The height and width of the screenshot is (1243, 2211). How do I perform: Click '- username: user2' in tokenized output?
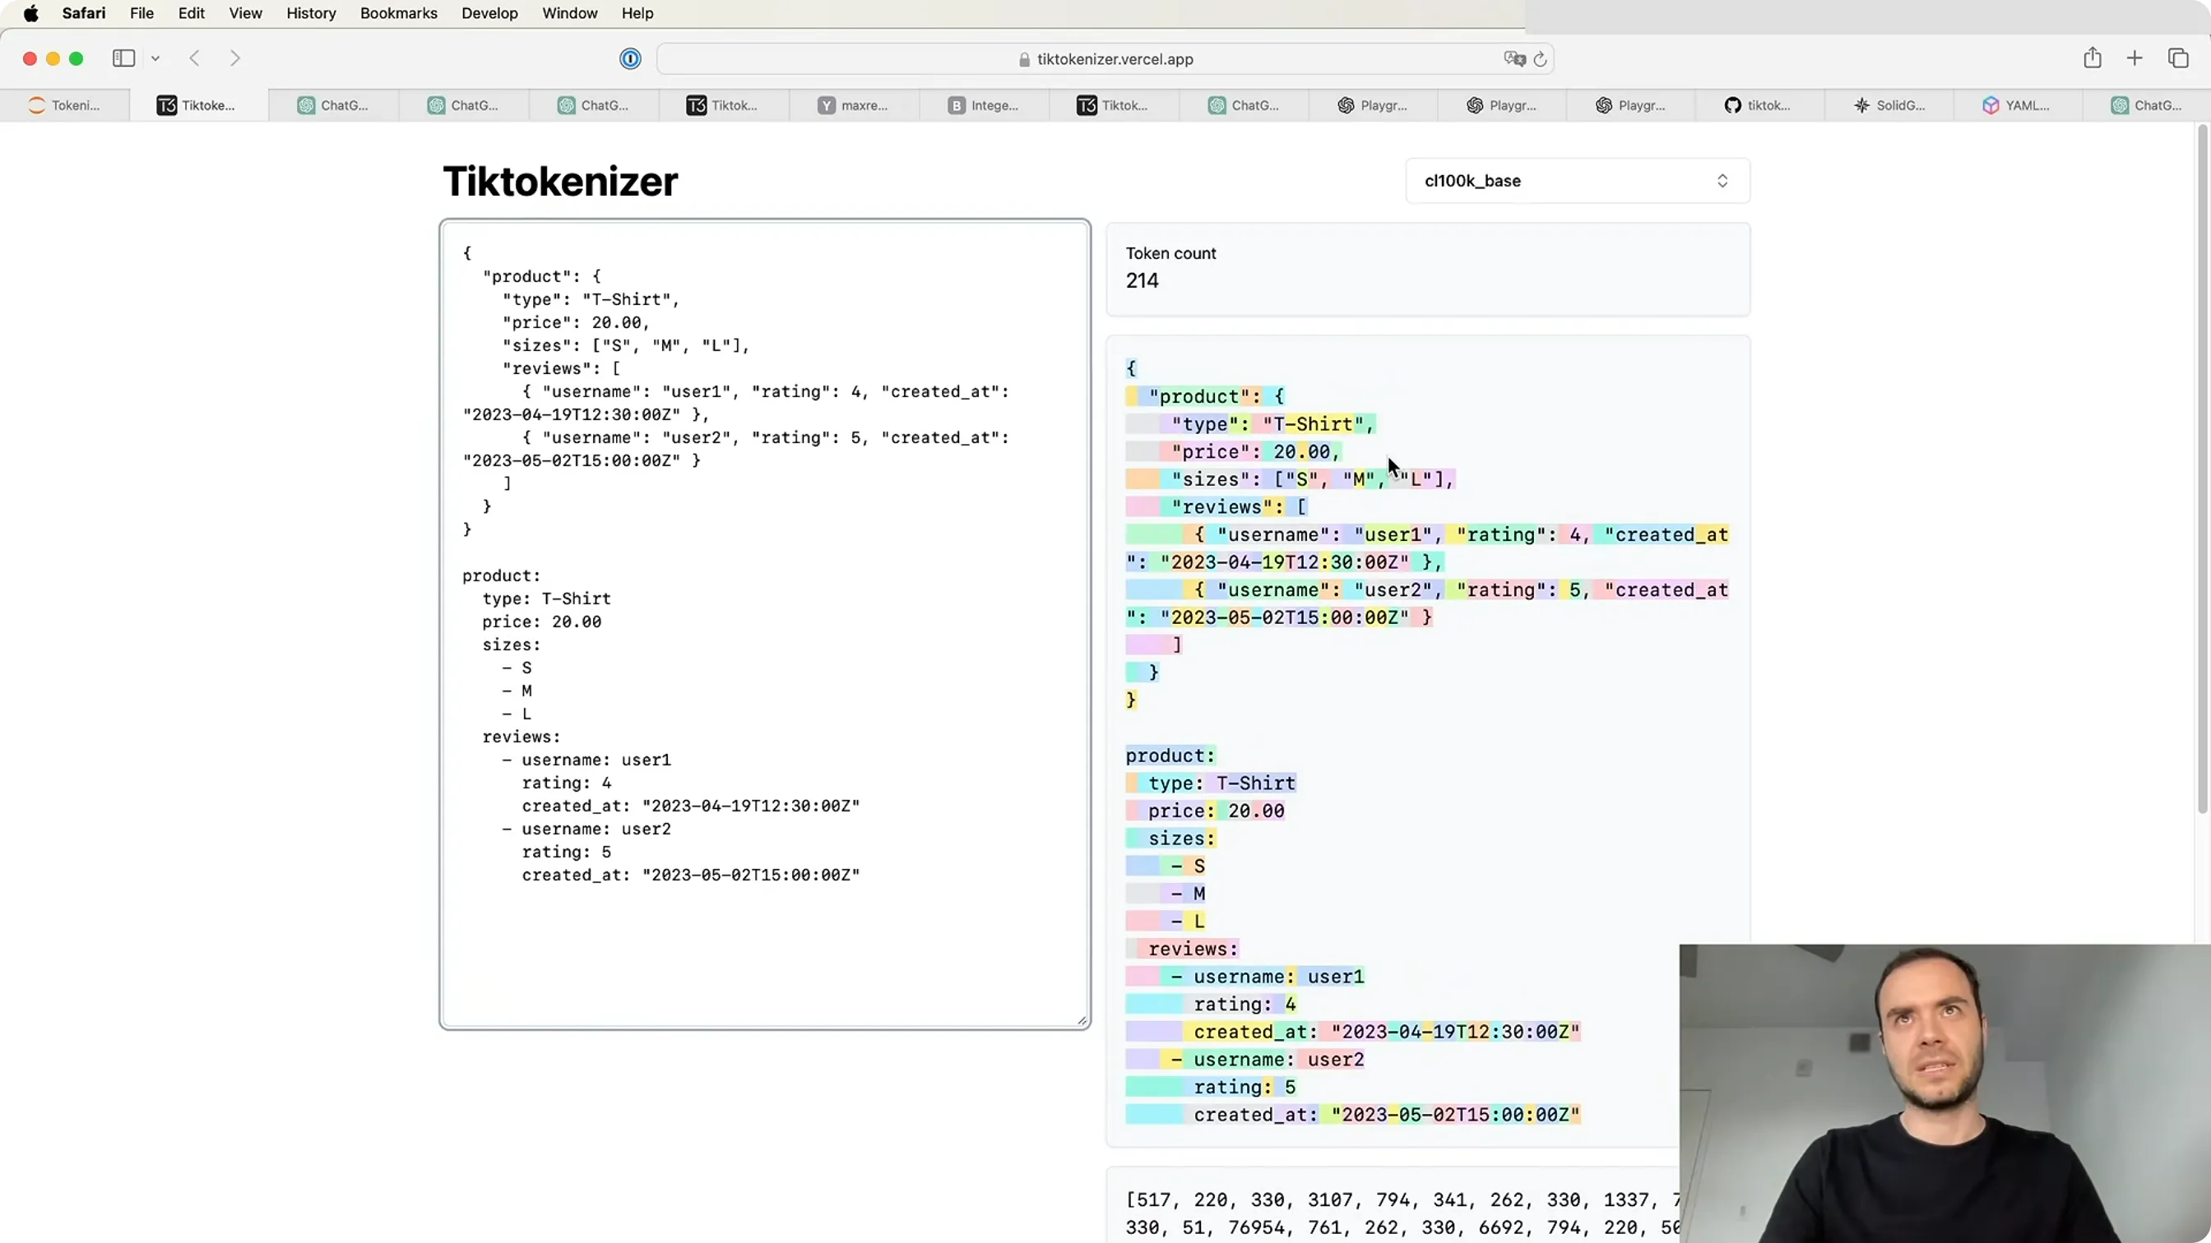[1267, 1060]
